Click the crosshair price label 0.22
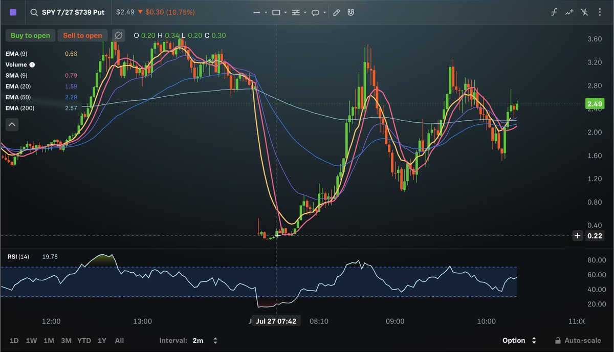The height and width of the screenshot is (352, 614). (x=594, y=235)
